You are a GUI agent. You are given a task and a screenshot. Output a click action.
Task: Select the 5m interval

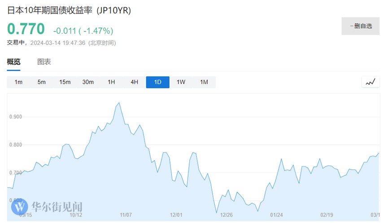pyautogui.click(x=42, y=82)
